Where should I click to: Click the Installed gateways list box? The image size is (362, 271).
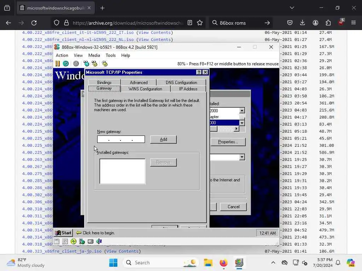[122, 171]
